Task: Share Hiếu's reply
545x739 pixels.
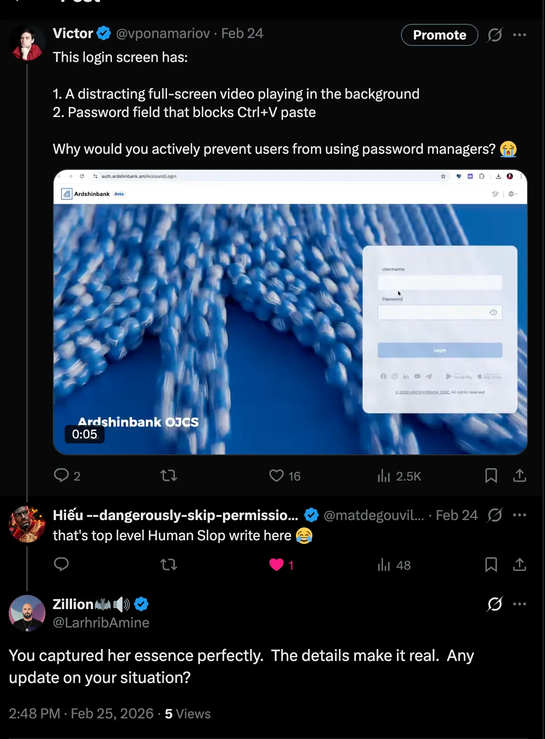Action: pyautogui.click(x=519, y=565)
